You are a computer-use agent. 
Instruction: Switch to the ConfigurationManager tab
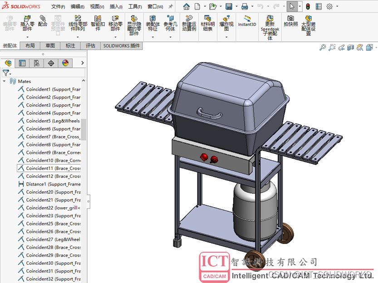pyautogui.click(x=36, y=63)
